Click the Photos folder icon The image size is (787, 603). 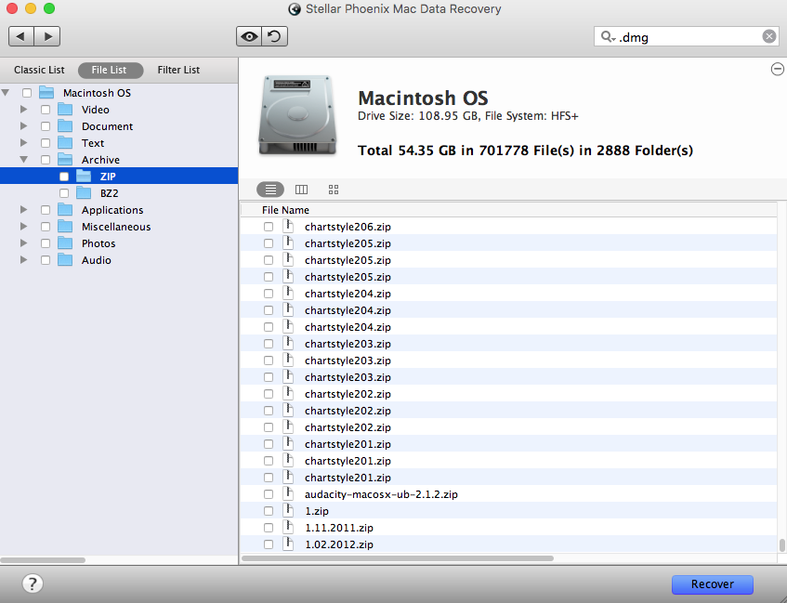click(x=65, y=243)
